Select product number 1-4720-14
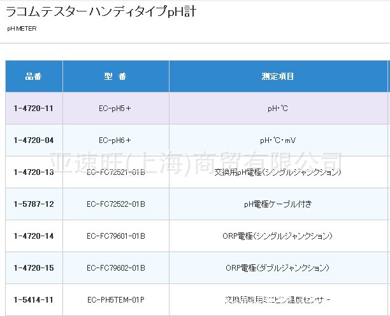Image resolution: width=390 pixels, height=316 pixels. (34, 236)
